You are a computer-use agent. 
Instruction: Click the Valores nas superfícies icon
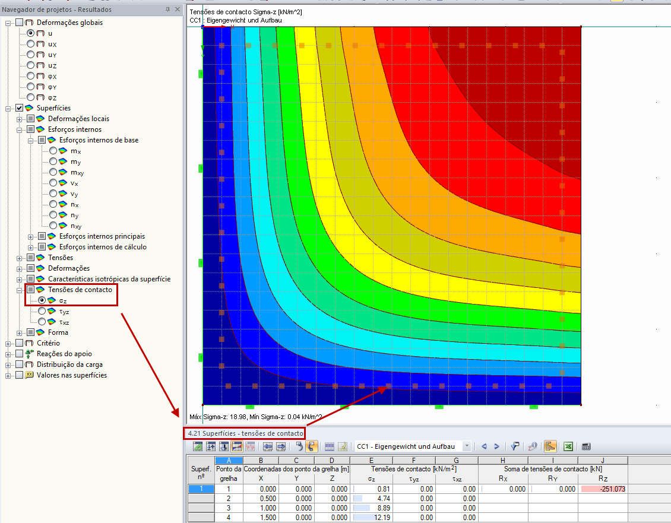pos(29,375)
